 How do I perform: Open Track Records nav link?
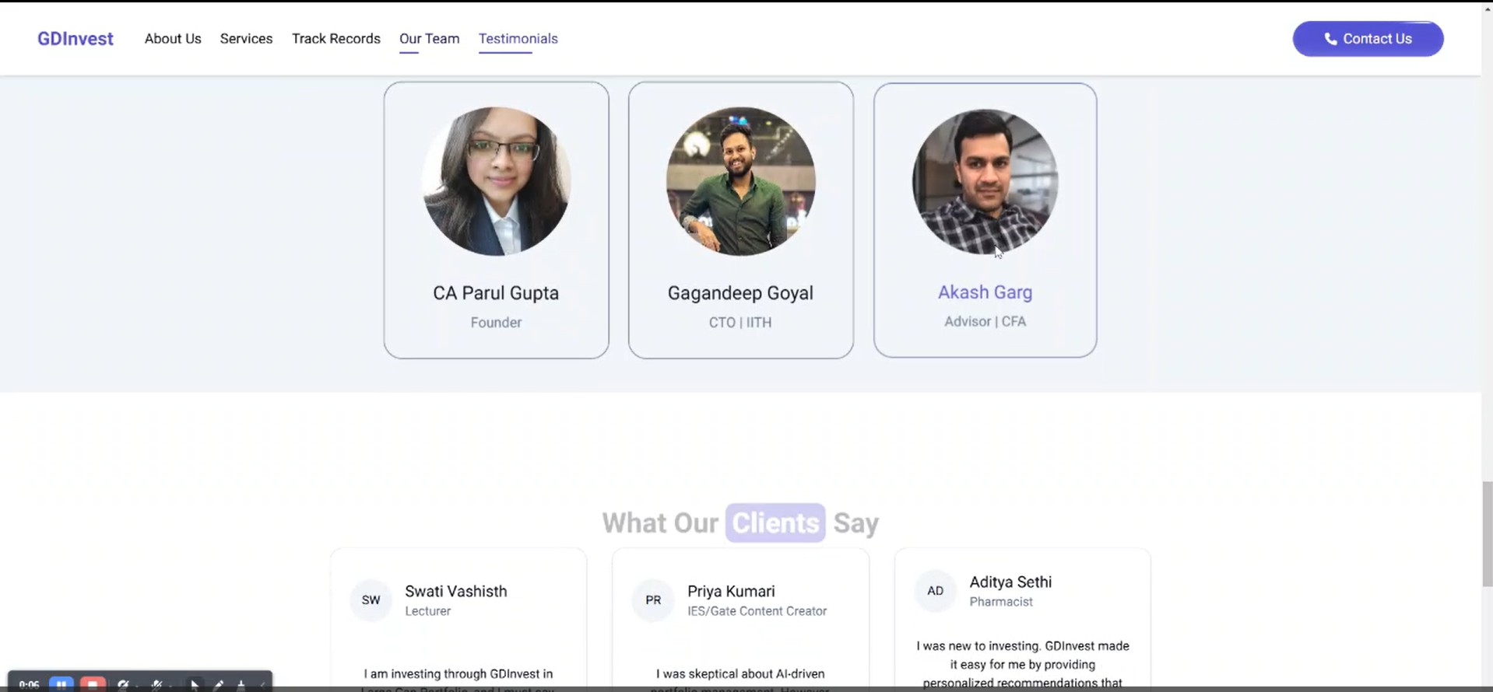point(336,39)
